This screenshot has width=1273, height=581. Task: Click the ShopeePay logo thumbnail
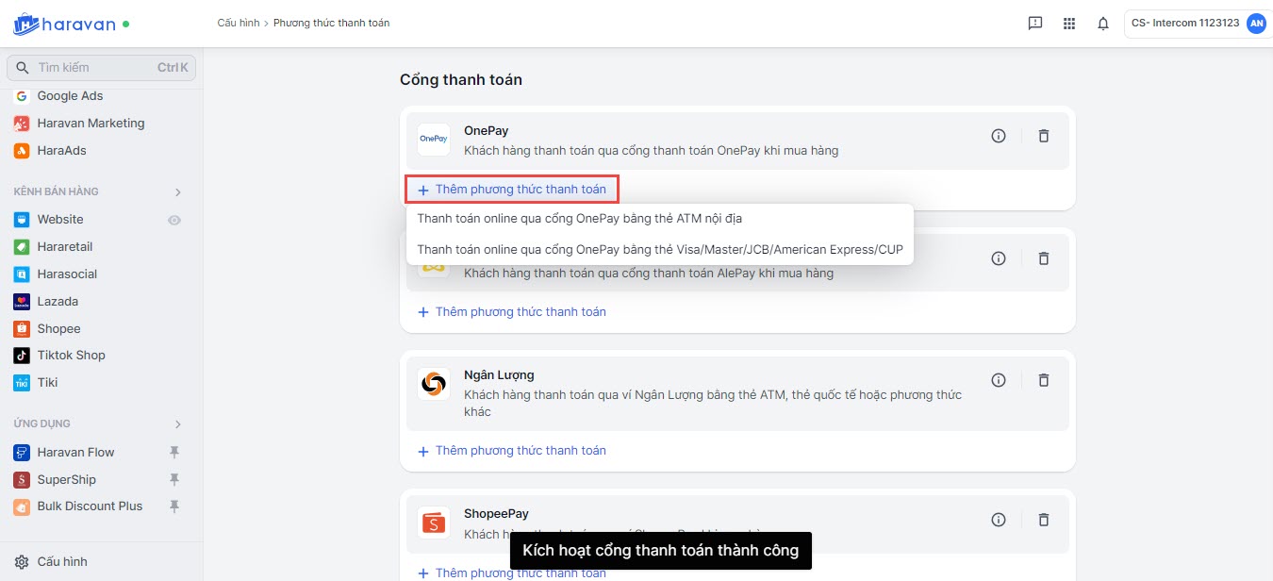(434, 523)
